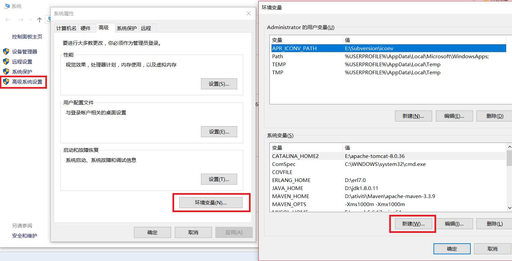Select CATALINA_HOME2 system variable
Viewport: 512px width, 261px height.
coord(389,156)
